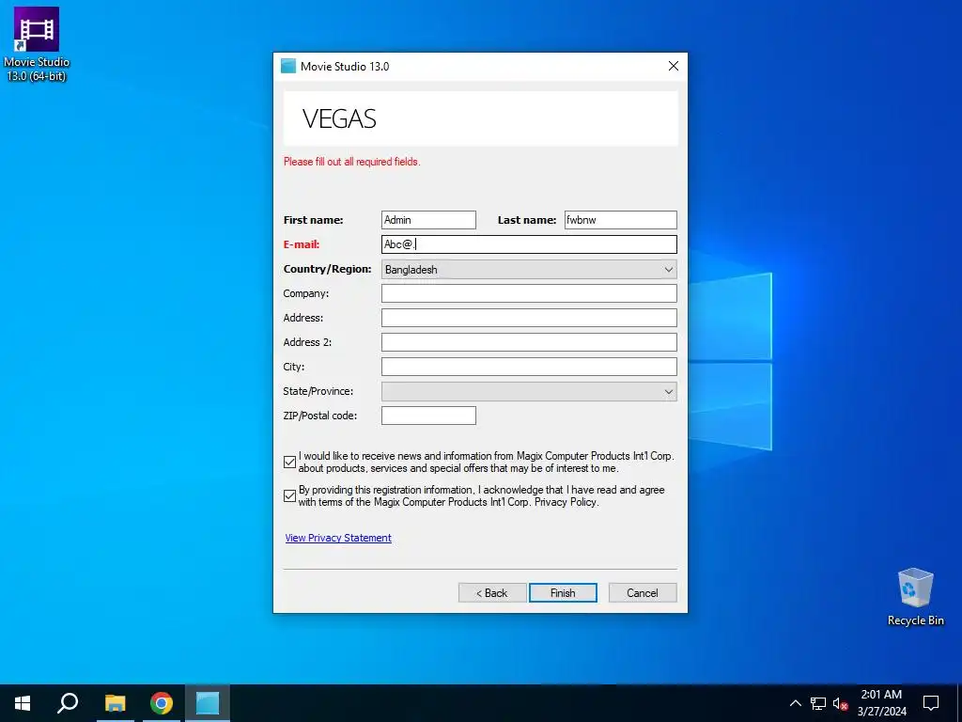Open taskbar search magnifier
Screen dimensions: 962x722
click(68, 703)
